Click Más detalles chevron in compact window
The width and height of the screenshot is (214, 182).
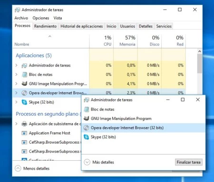(x=87, y=162)
